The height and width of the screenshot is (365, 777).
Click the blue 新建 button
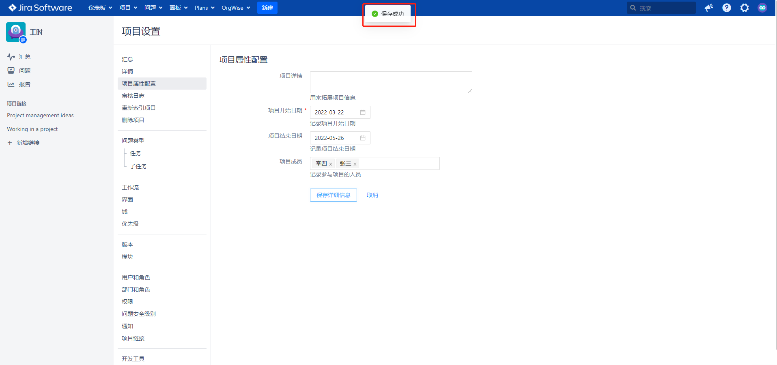(x=267, y=8)
